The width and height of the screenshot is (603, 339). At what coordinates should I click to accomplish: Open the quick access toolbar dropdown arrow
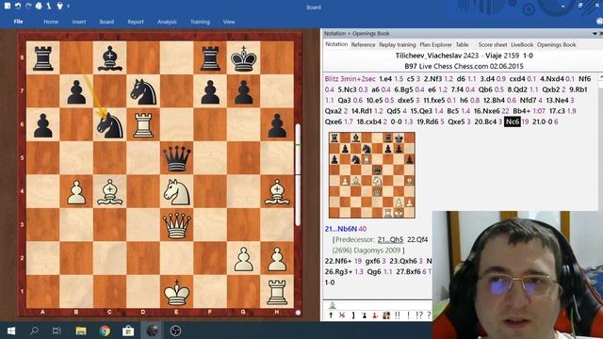pyautogui.click(x=68, y=7)
